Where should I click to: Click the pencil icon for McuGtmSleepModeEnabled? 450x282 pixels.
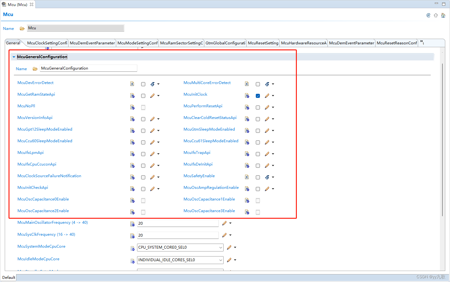coord(267,131)
